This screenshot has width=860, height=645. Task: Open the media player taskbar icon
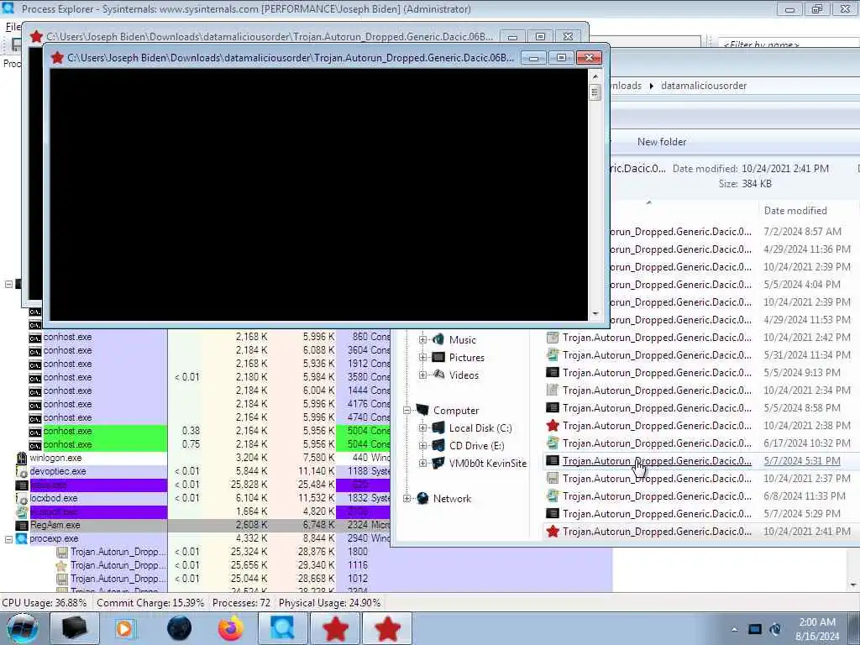(124, 628)
